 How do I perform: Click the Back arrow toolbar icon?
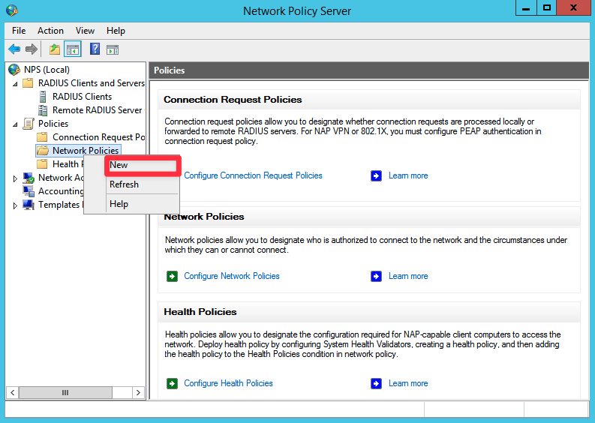click(x=14, y=49)
